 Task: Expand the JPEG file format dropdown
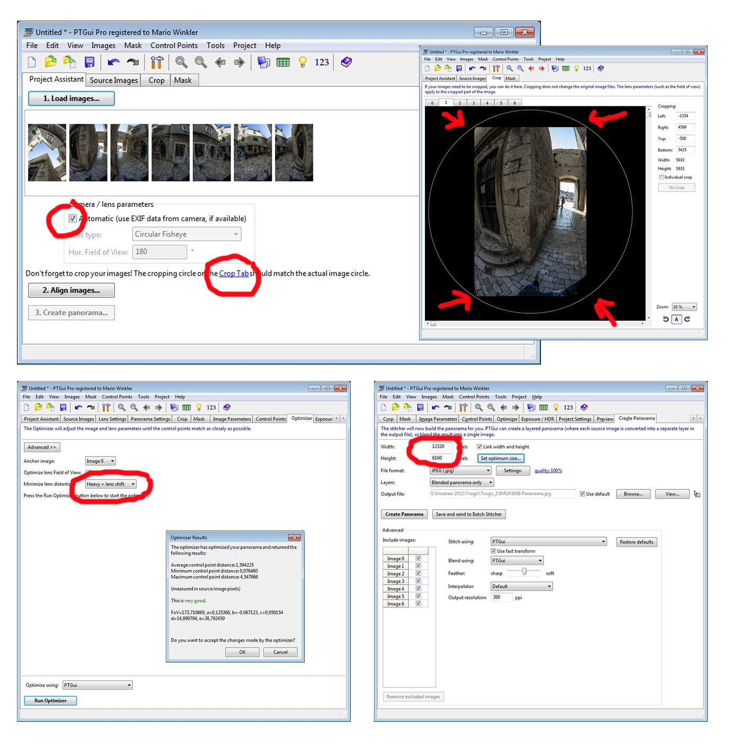(x=460, y=470)
